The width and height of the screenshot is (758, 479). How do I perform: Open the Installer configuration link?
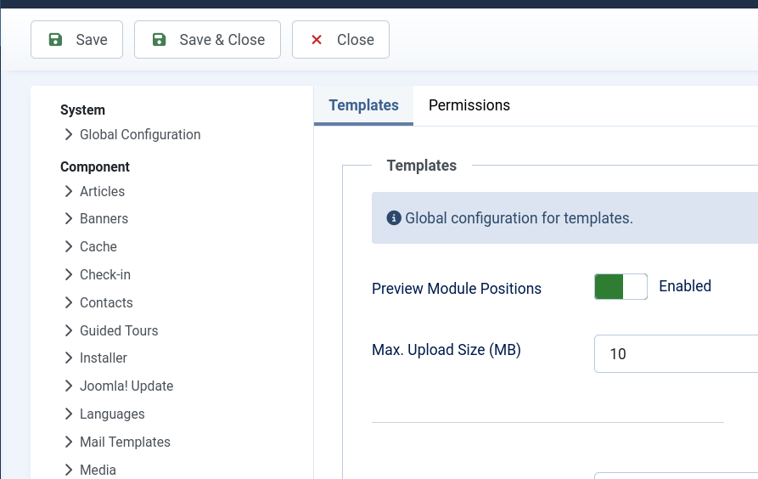click(x=103, y=358)
